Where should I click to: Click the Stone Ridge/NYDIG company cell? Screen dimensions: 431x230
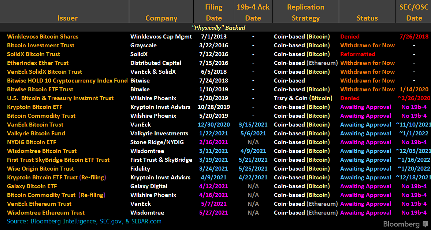pyautogui.click(x=157, y=142)
